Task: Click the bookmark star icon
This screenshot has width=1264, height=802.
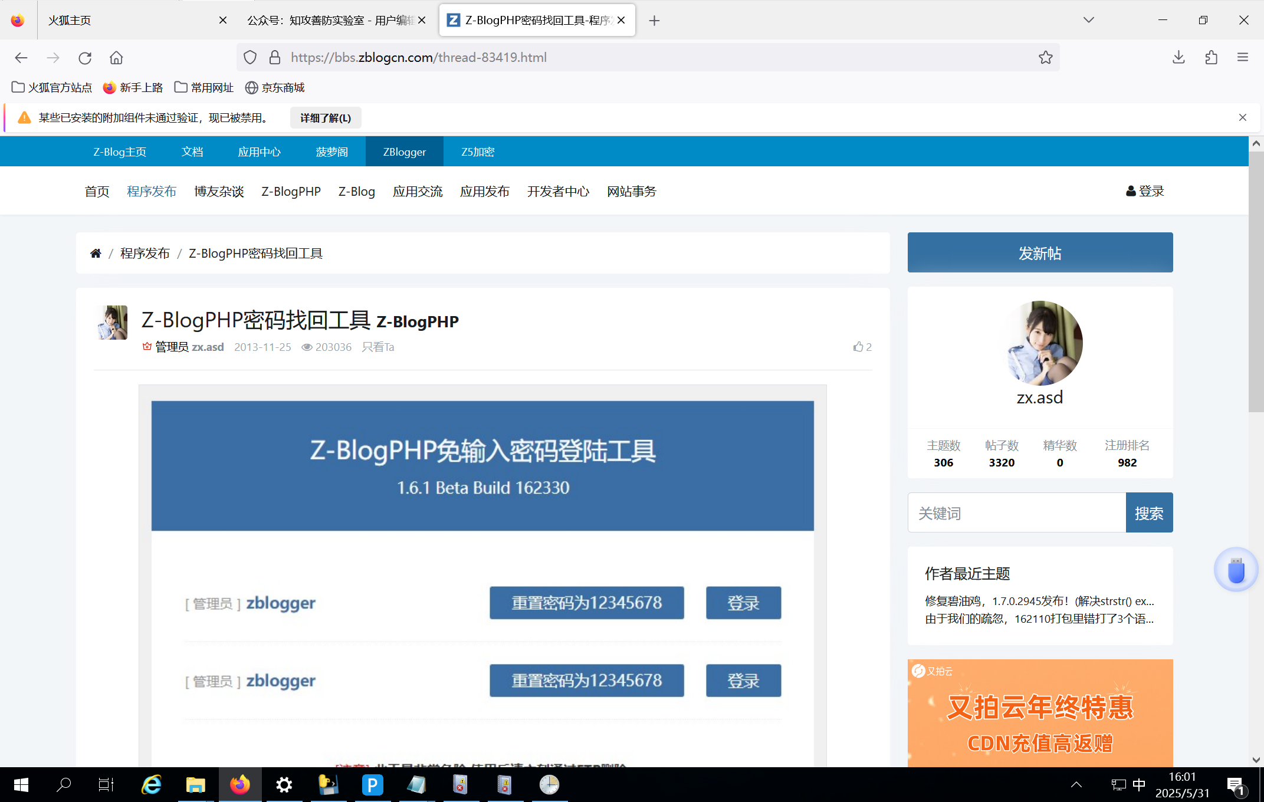Action: click(x=1045, y=57)
